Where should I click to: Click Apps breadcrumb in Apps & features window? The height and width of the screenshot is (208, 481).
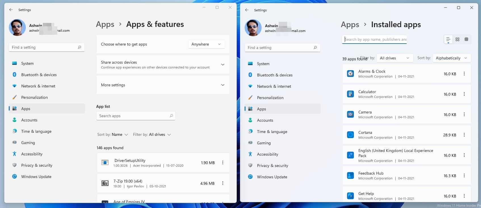(x=105, y=24)
